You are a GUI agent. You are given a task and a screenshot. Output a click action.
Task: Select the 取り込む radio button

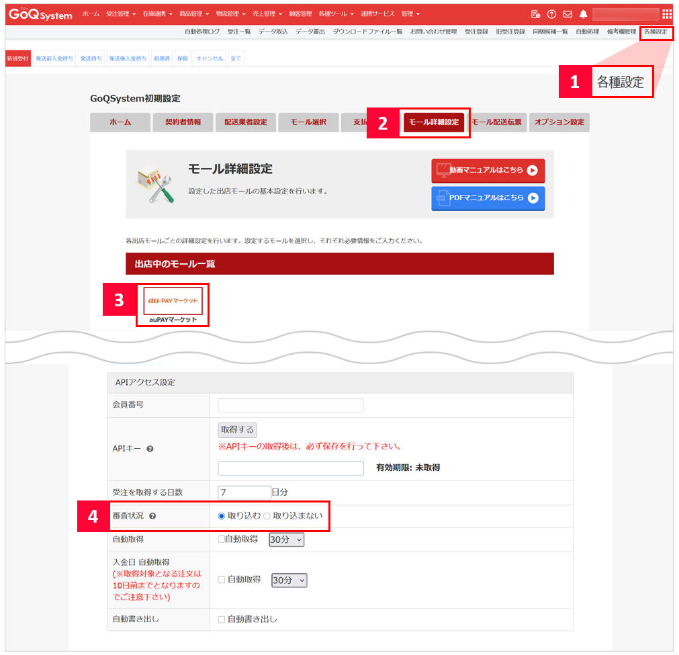tap(222, 516)
